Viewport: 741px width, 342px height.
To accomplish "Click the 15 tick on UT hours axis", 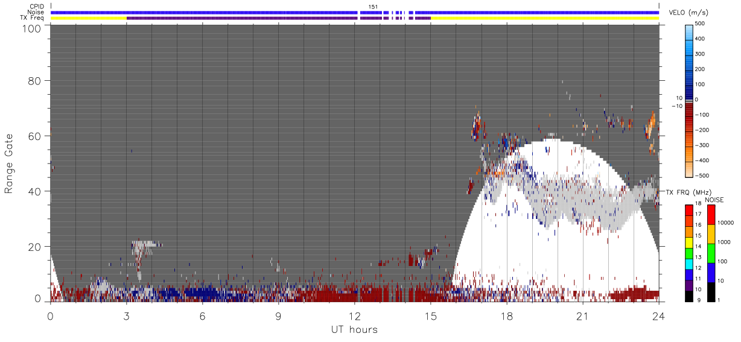I will [x=430, y=316].
